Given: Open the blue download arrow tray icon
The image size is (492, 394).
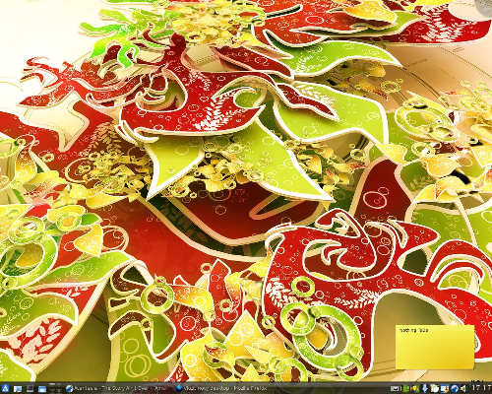Looking at the screenshot, I should pos(425,389).
